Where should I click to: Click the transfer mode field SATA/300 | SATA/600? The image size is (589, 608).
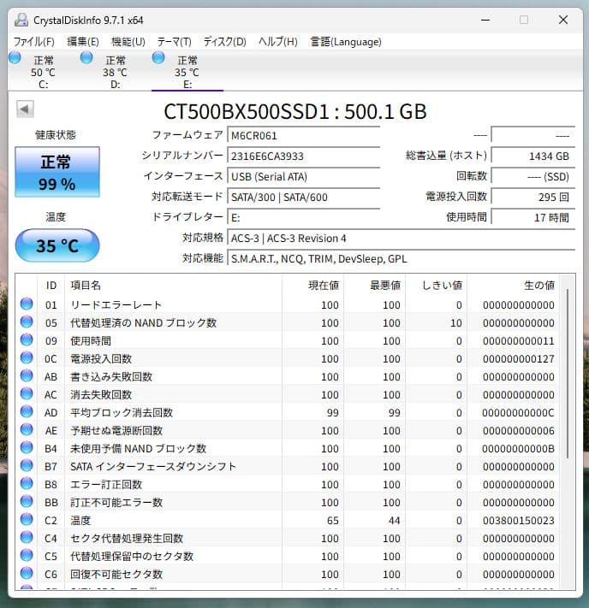pyautogui.click(x=303, y=197)
